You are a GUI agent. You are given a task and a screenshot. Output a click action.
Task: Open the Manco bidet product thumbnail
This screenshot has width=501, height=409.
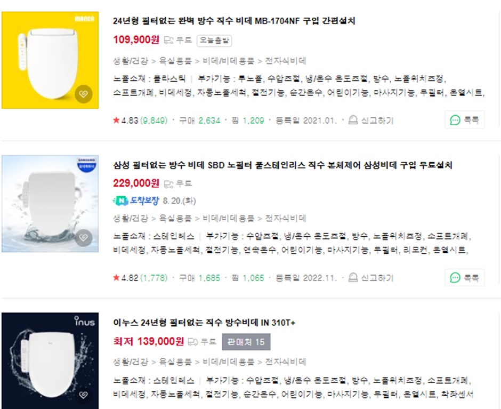click(50, 60)
